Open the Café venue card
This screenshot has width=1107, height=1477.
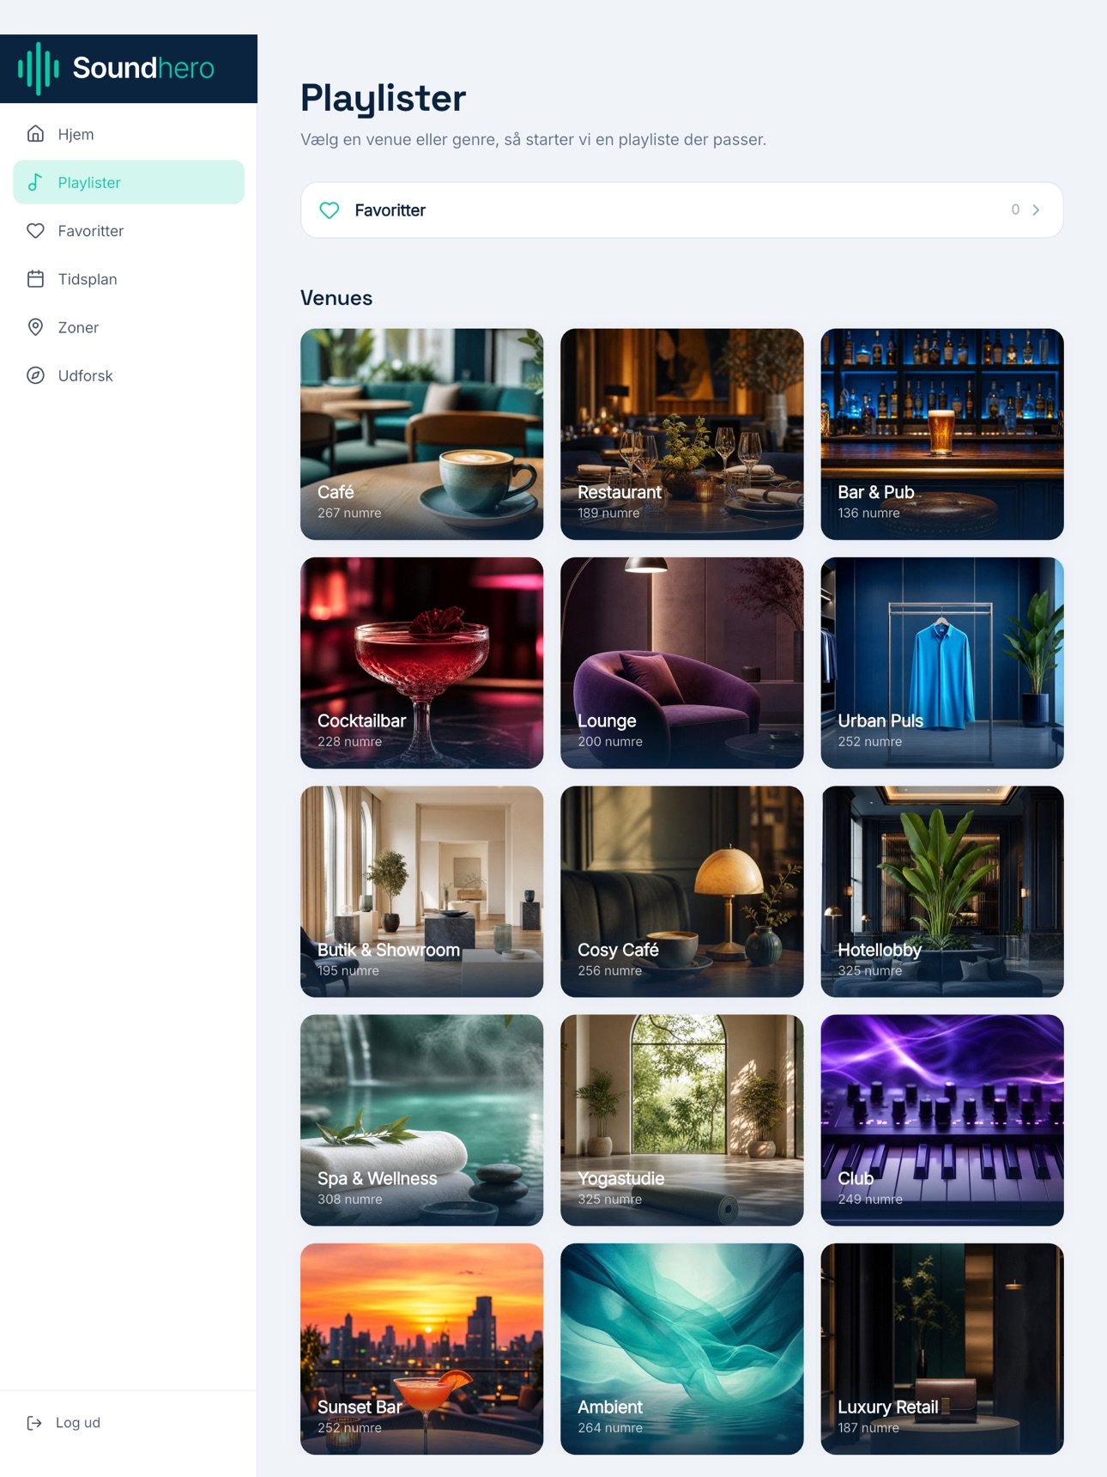[x=421, y=434]
